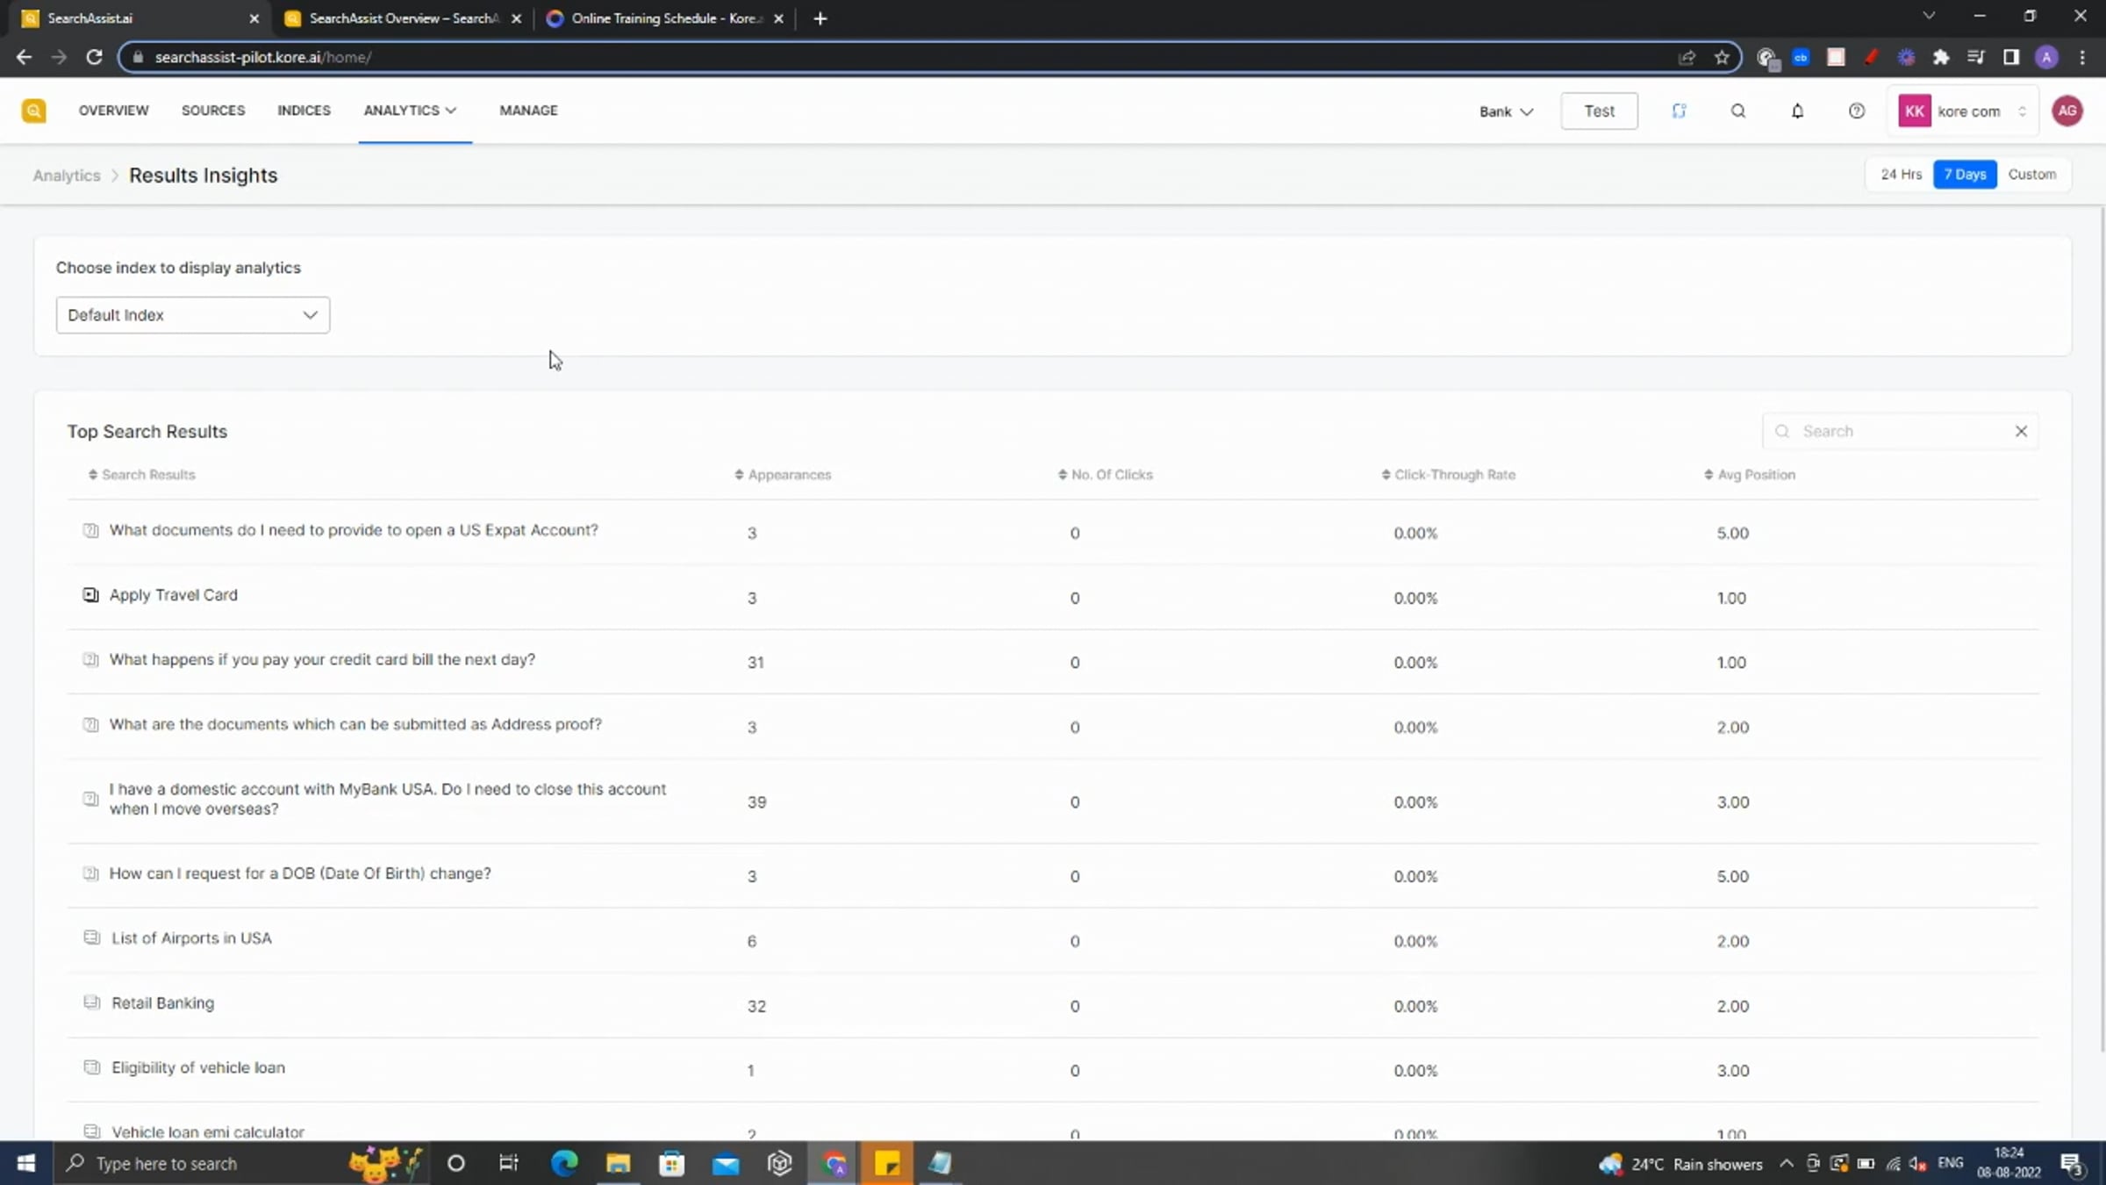Viewport: 2106px width, 1185px height.
Task: Click the blue refresh icon beside Test
Action: point(1679,111)
